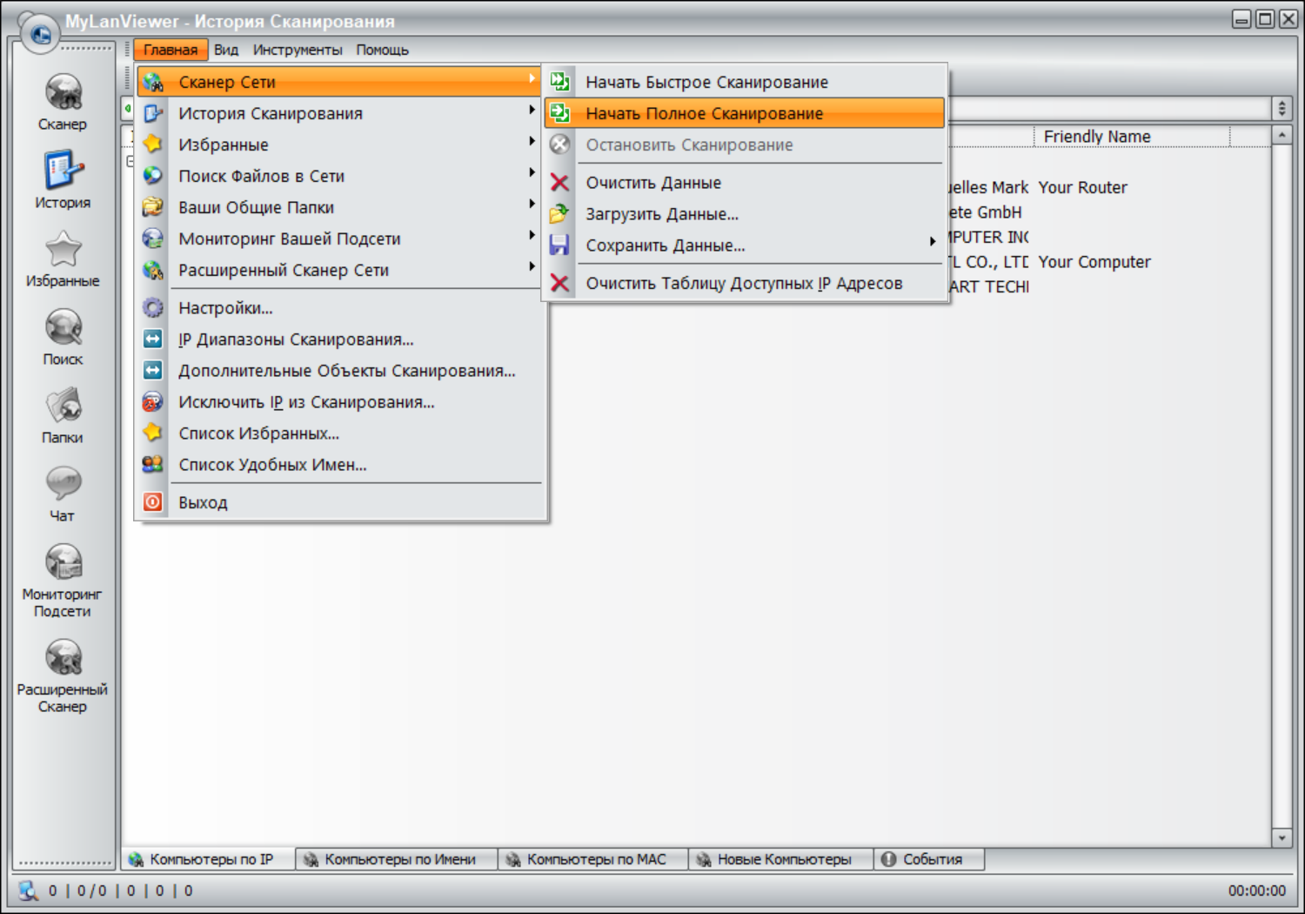Choose Начать Быстрое Сканирование
Image resolution: width=1305 pixels, height=914 pixels.
click(x=745, y=82)
